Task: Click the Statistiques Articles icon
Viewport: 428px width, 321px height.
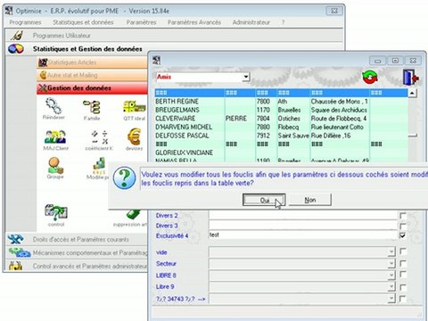Action: coord(43,62)
